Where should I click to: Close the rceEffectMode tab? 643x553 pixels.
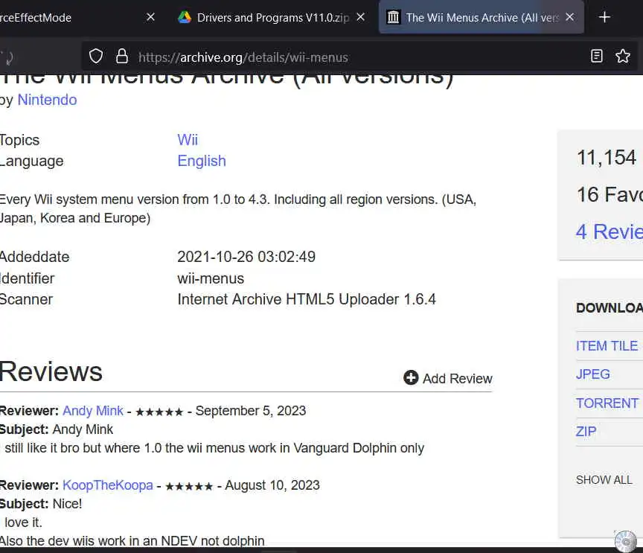pyautogui.click(x=150, y=17)
